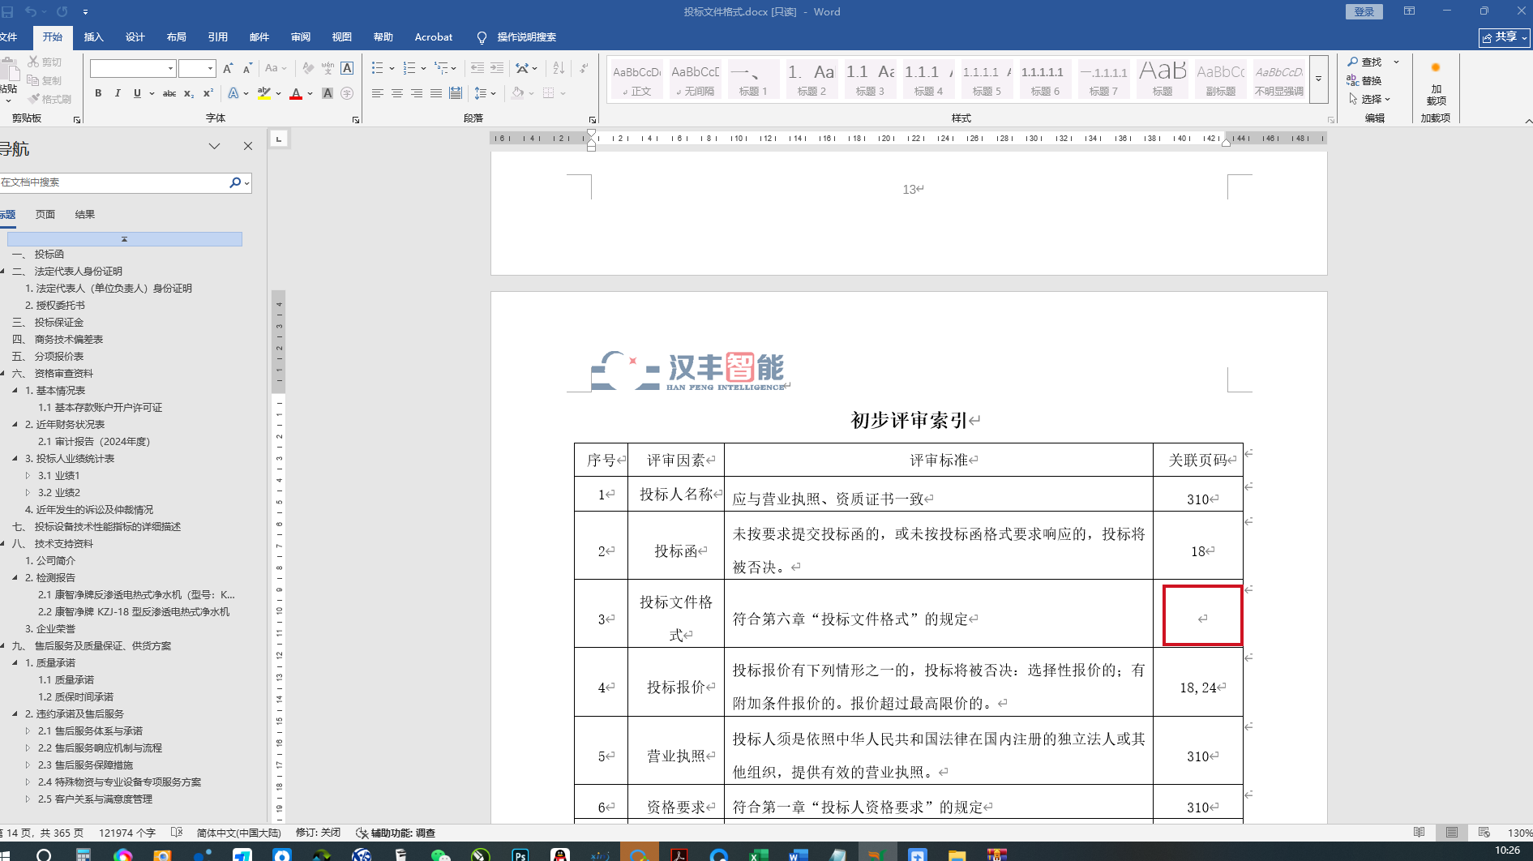Apply character border with the boxed A icon

[x=347, y=69]
